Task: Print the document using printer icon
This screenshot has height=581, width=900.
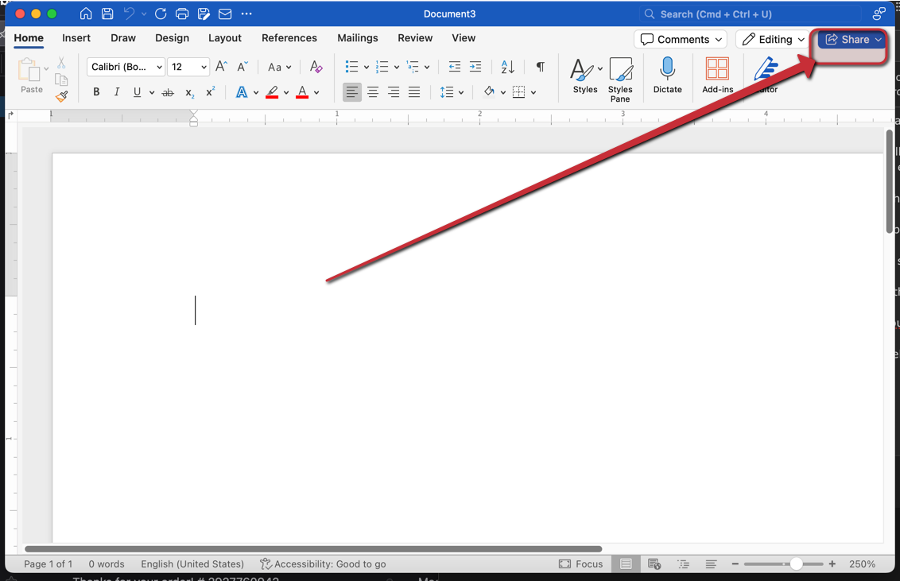Action: tap(182, 14)
